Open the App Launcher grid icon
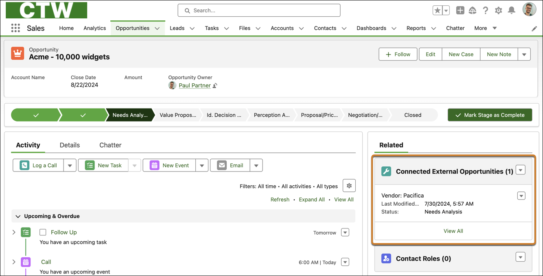Image resolution: width=543 pixels, height=276 pixels. (15, 28)
